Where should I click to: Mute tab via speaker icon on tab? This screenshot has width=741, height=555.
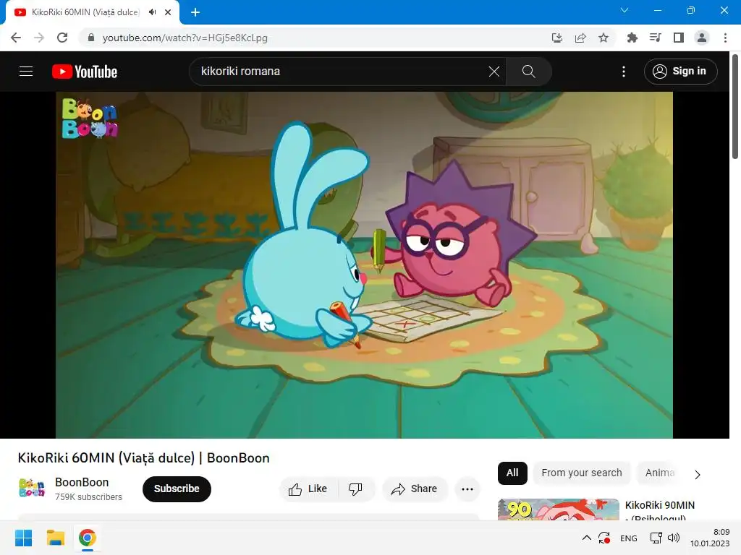152,12
